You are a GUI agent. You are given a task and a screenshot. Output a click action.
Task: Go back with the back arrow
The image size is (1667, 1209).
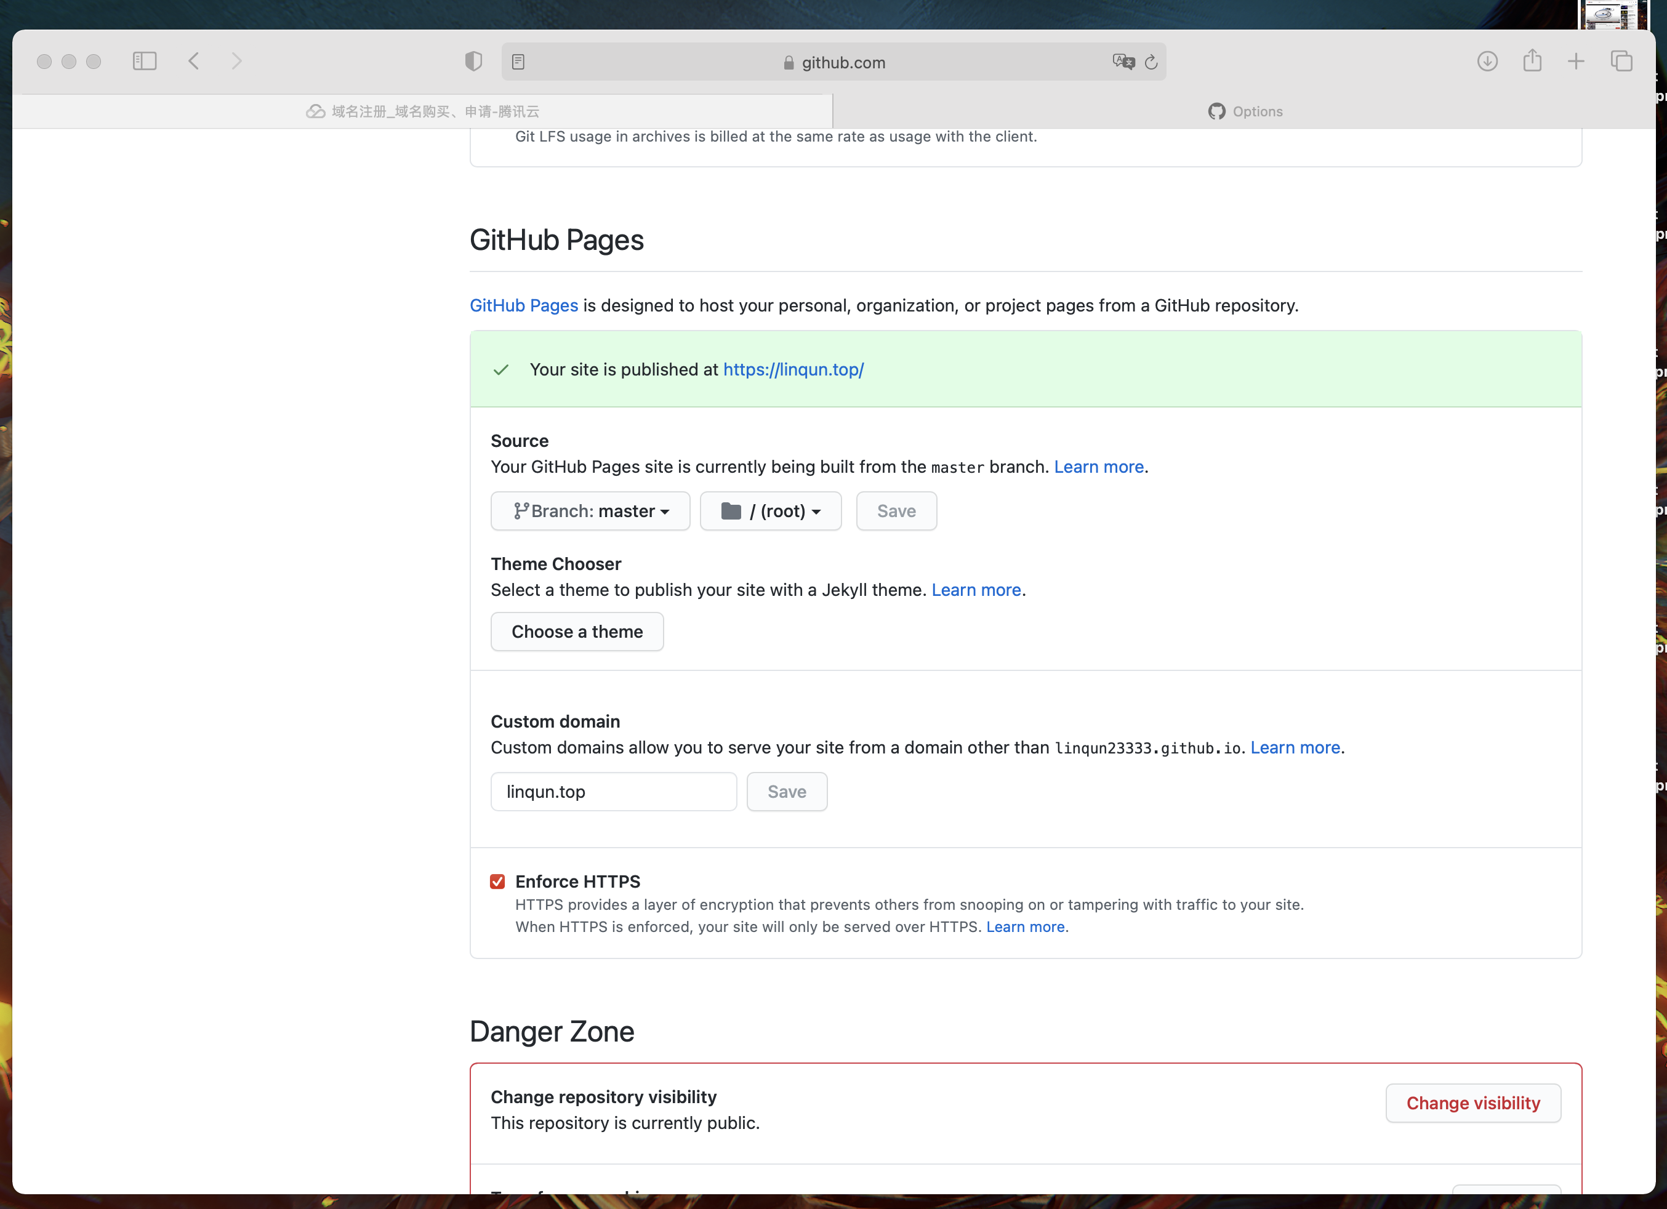[x=194, y=61]
